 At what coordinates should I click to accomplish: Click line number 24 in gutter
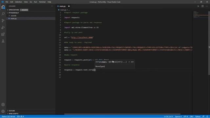(x=60, y=70)
